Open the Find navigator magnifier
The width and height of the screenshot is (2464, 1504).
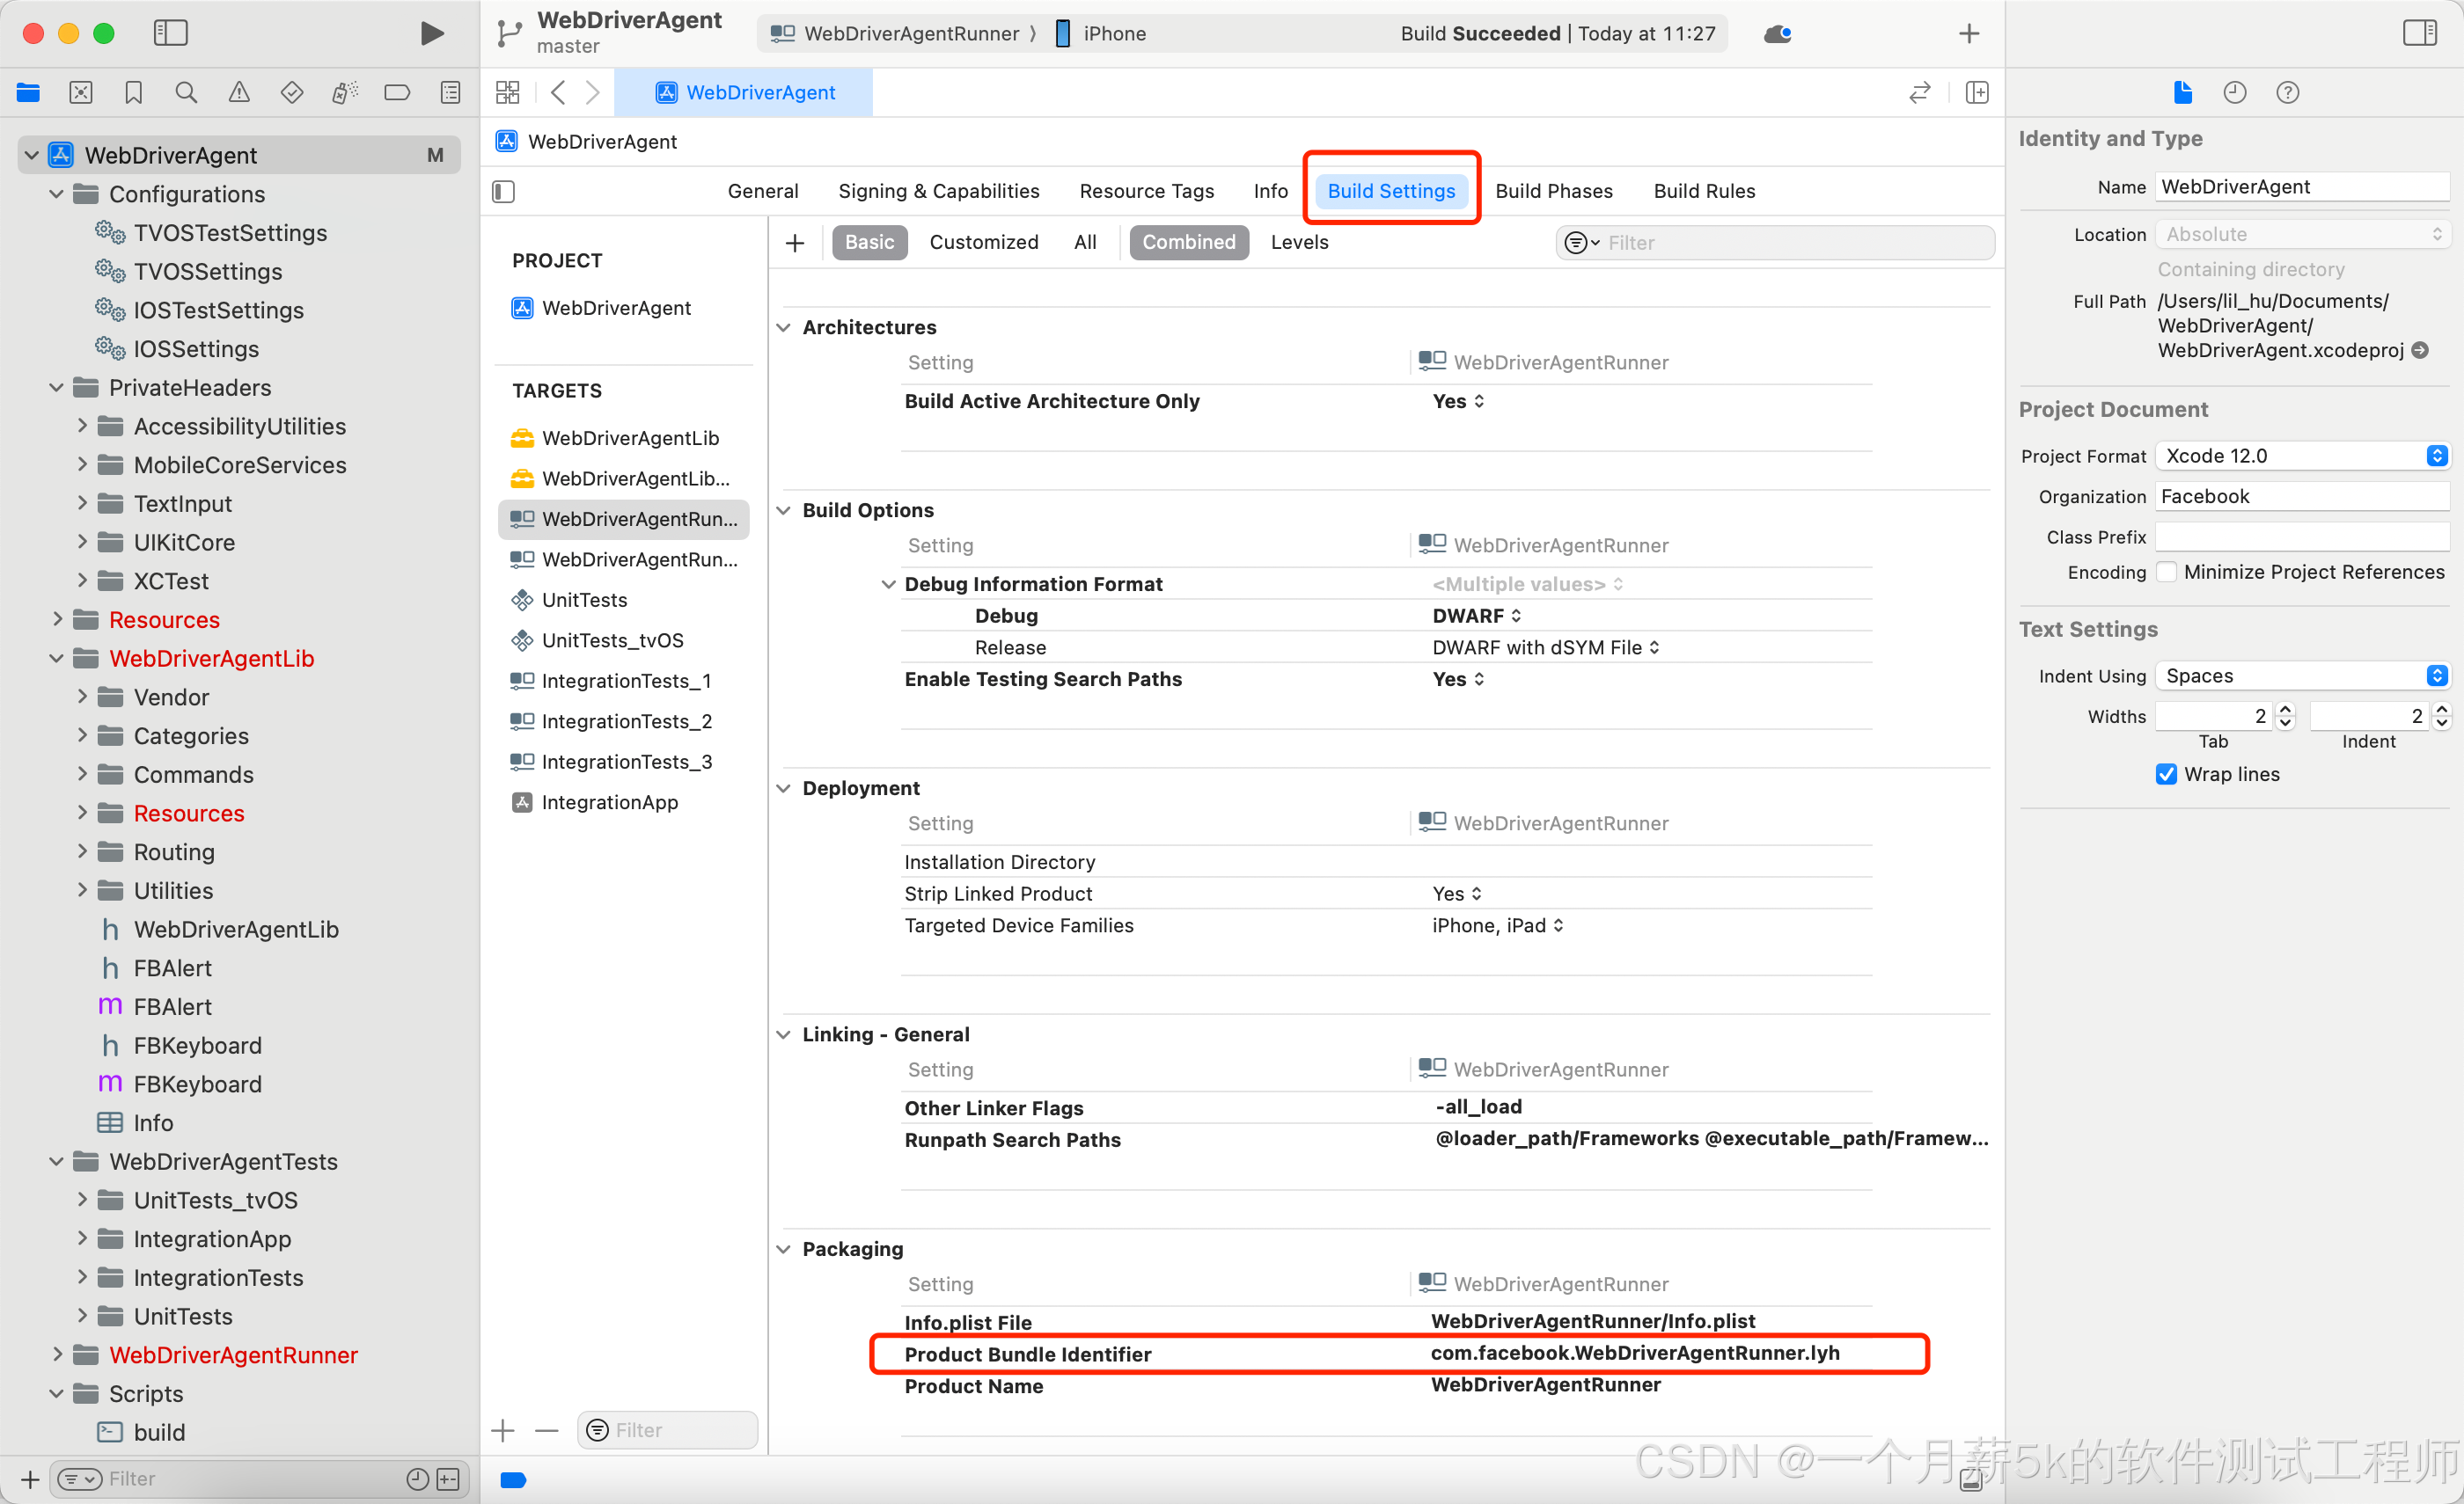click(186, 93)
